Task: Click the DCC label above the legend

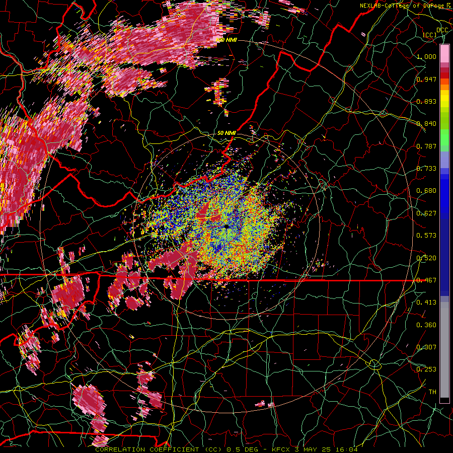Action: (x=442, y=30)
